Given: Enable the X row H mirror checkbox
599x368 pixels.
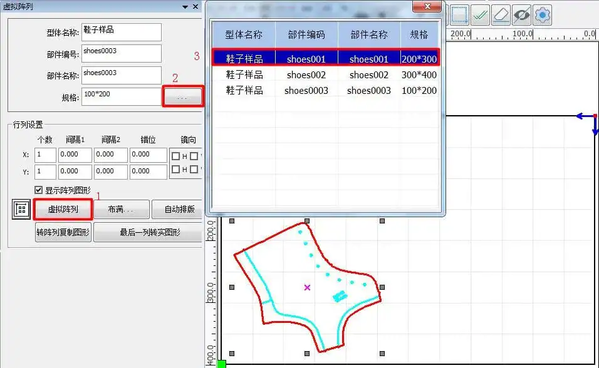Looking at the screenshot, I should pos(175,156).
